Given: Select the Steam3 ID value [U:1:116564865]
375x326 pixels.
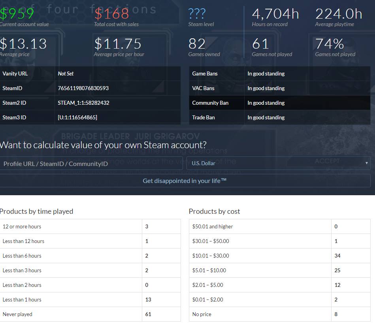Looking at the screenshot, I should [x=77, y=117].
